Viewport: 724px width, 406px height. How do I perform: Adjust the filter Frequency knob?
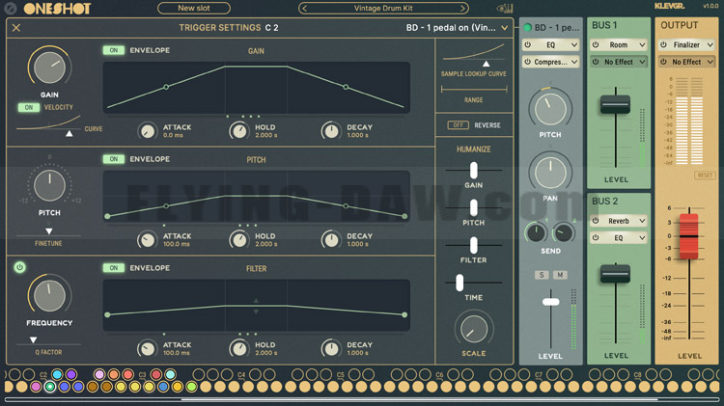click(x=49, y=295)
